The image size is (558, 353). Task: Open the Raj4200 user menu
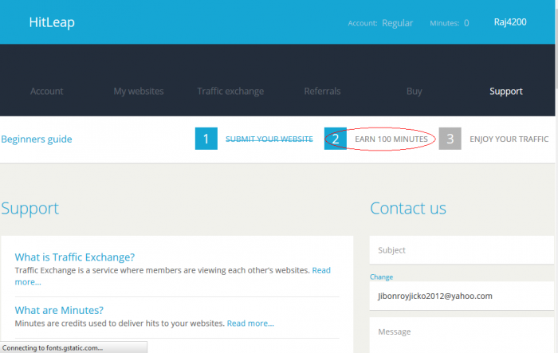tap(510, 22)
